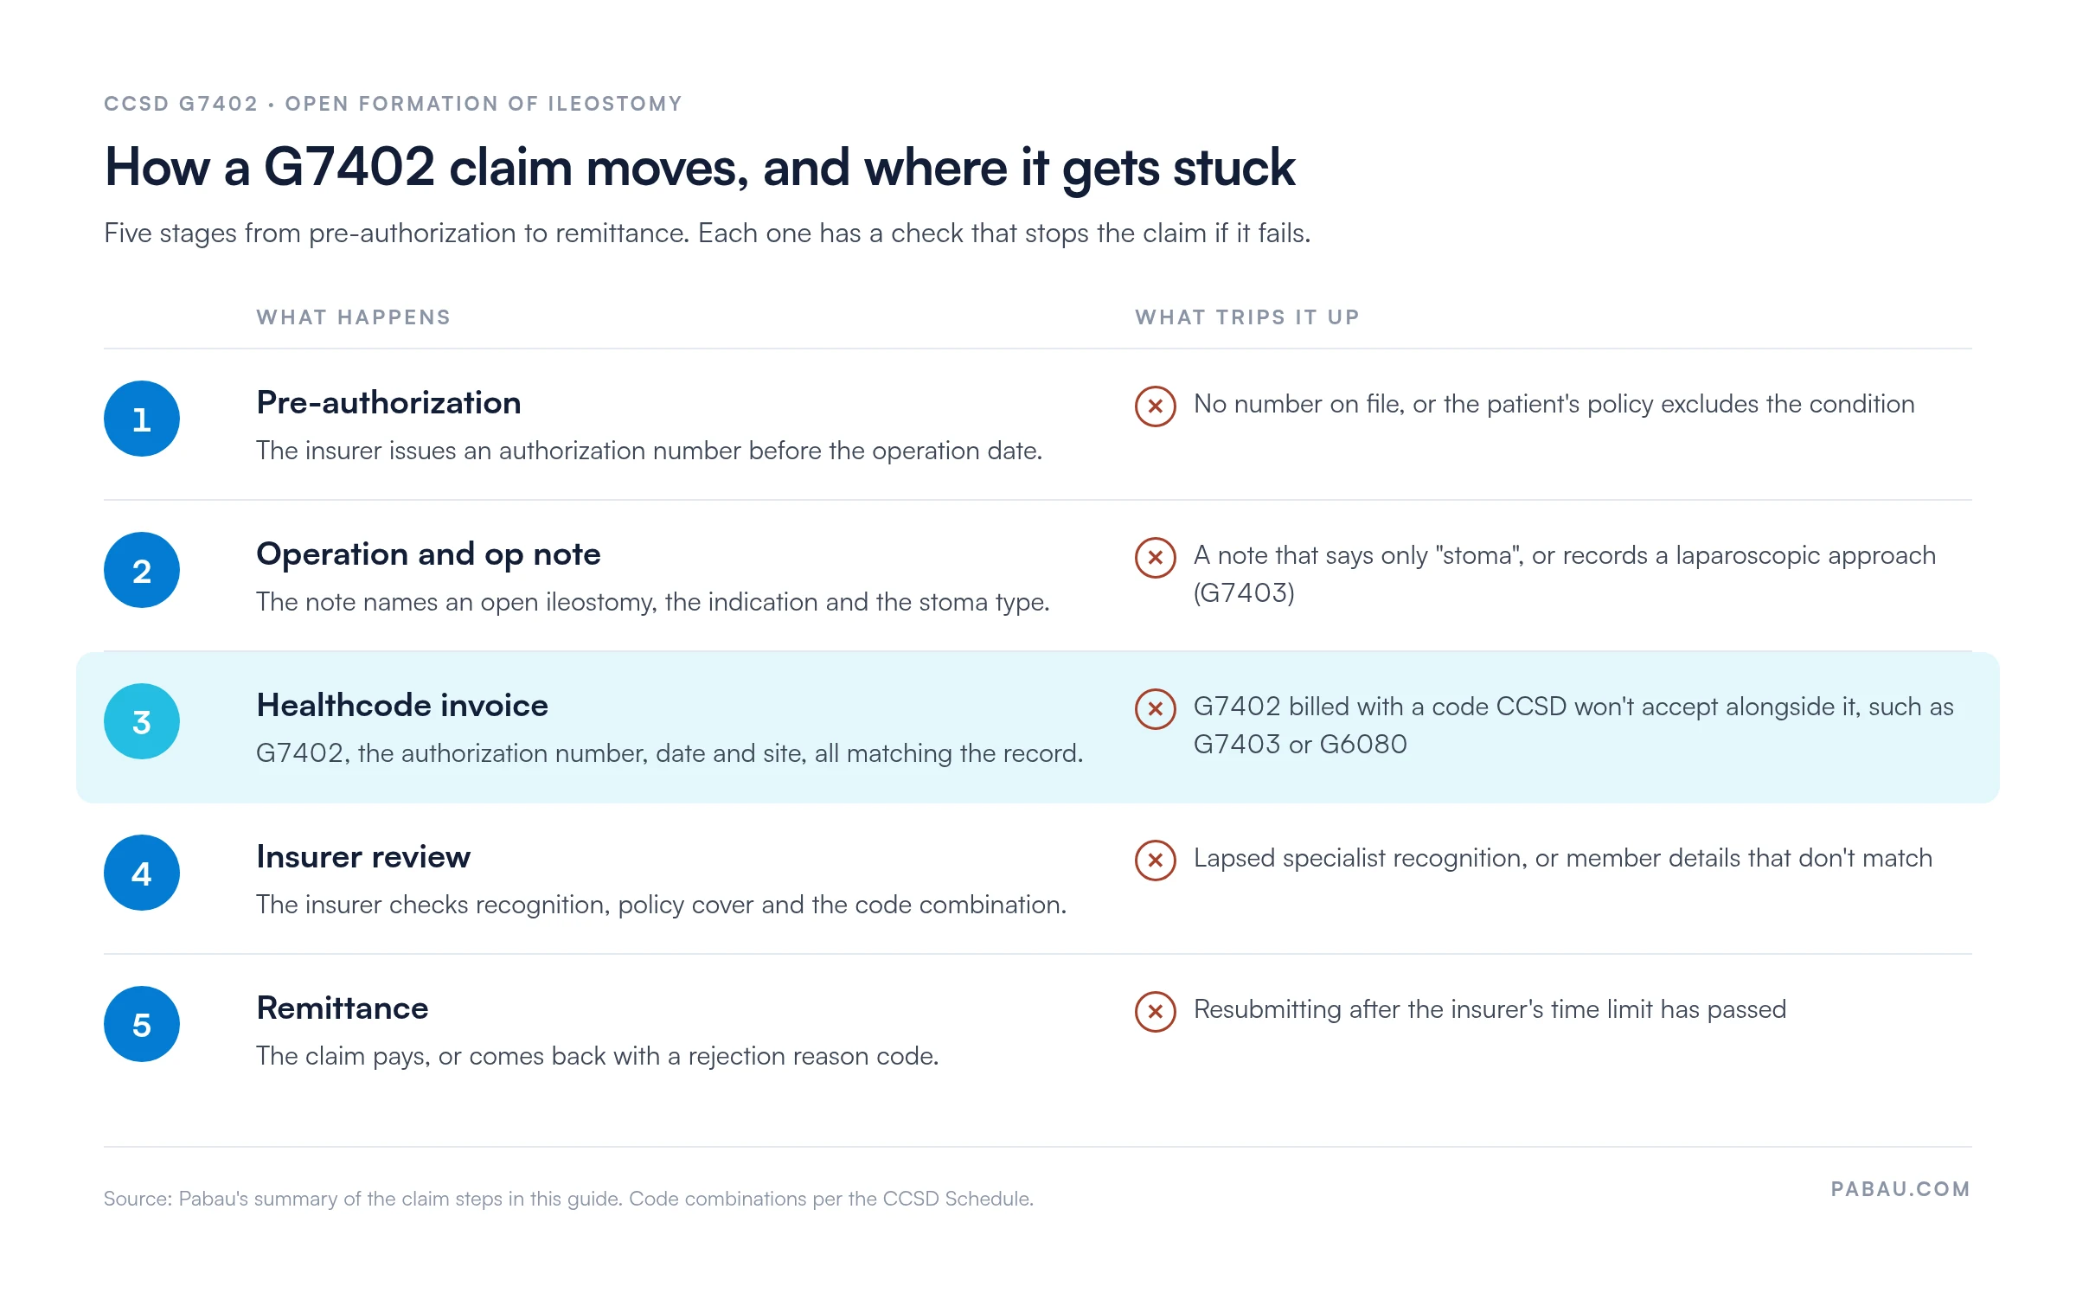Click the WHAT HAPPENS column header
This screenshot has height=1299, width=2076.
[x=354, y=317]
